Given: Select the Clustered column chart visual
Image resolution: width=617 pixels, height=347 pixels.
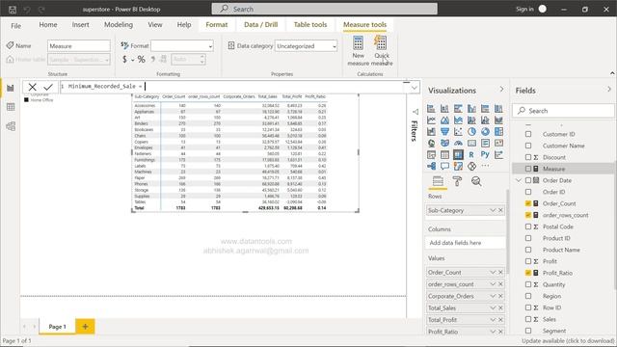Looking at the screenshot, I should coord(471,109).
